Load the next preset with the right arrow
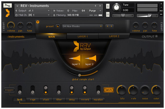165x109 pixels. (112, 26)
